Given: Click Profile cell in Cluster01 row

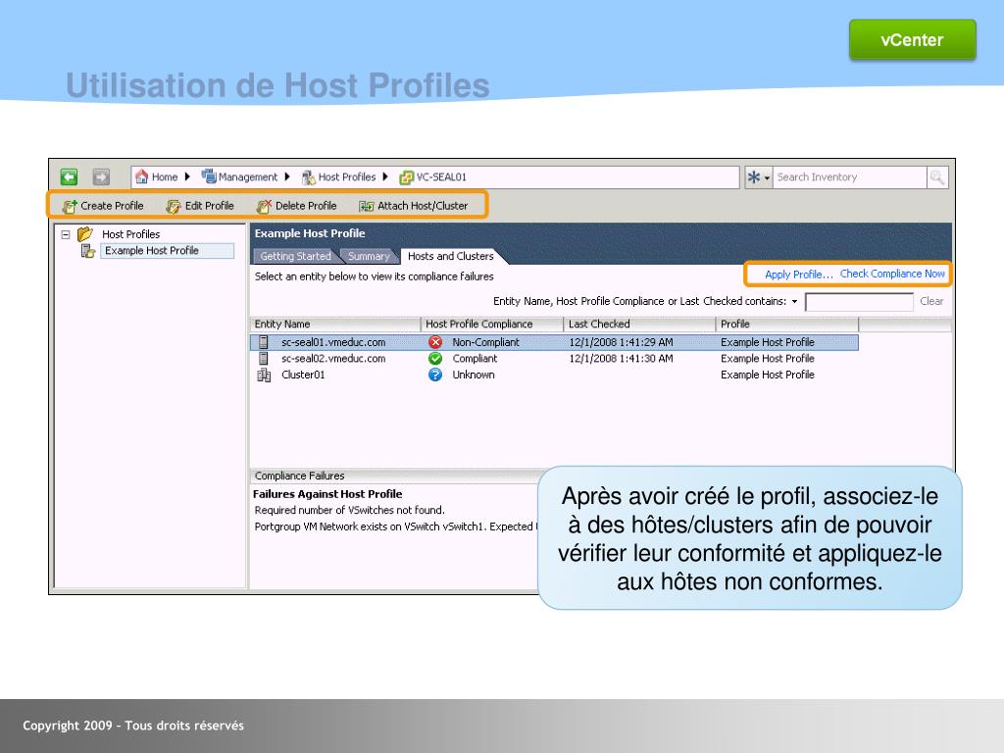Looking at the screenshot, I should 767,375.
